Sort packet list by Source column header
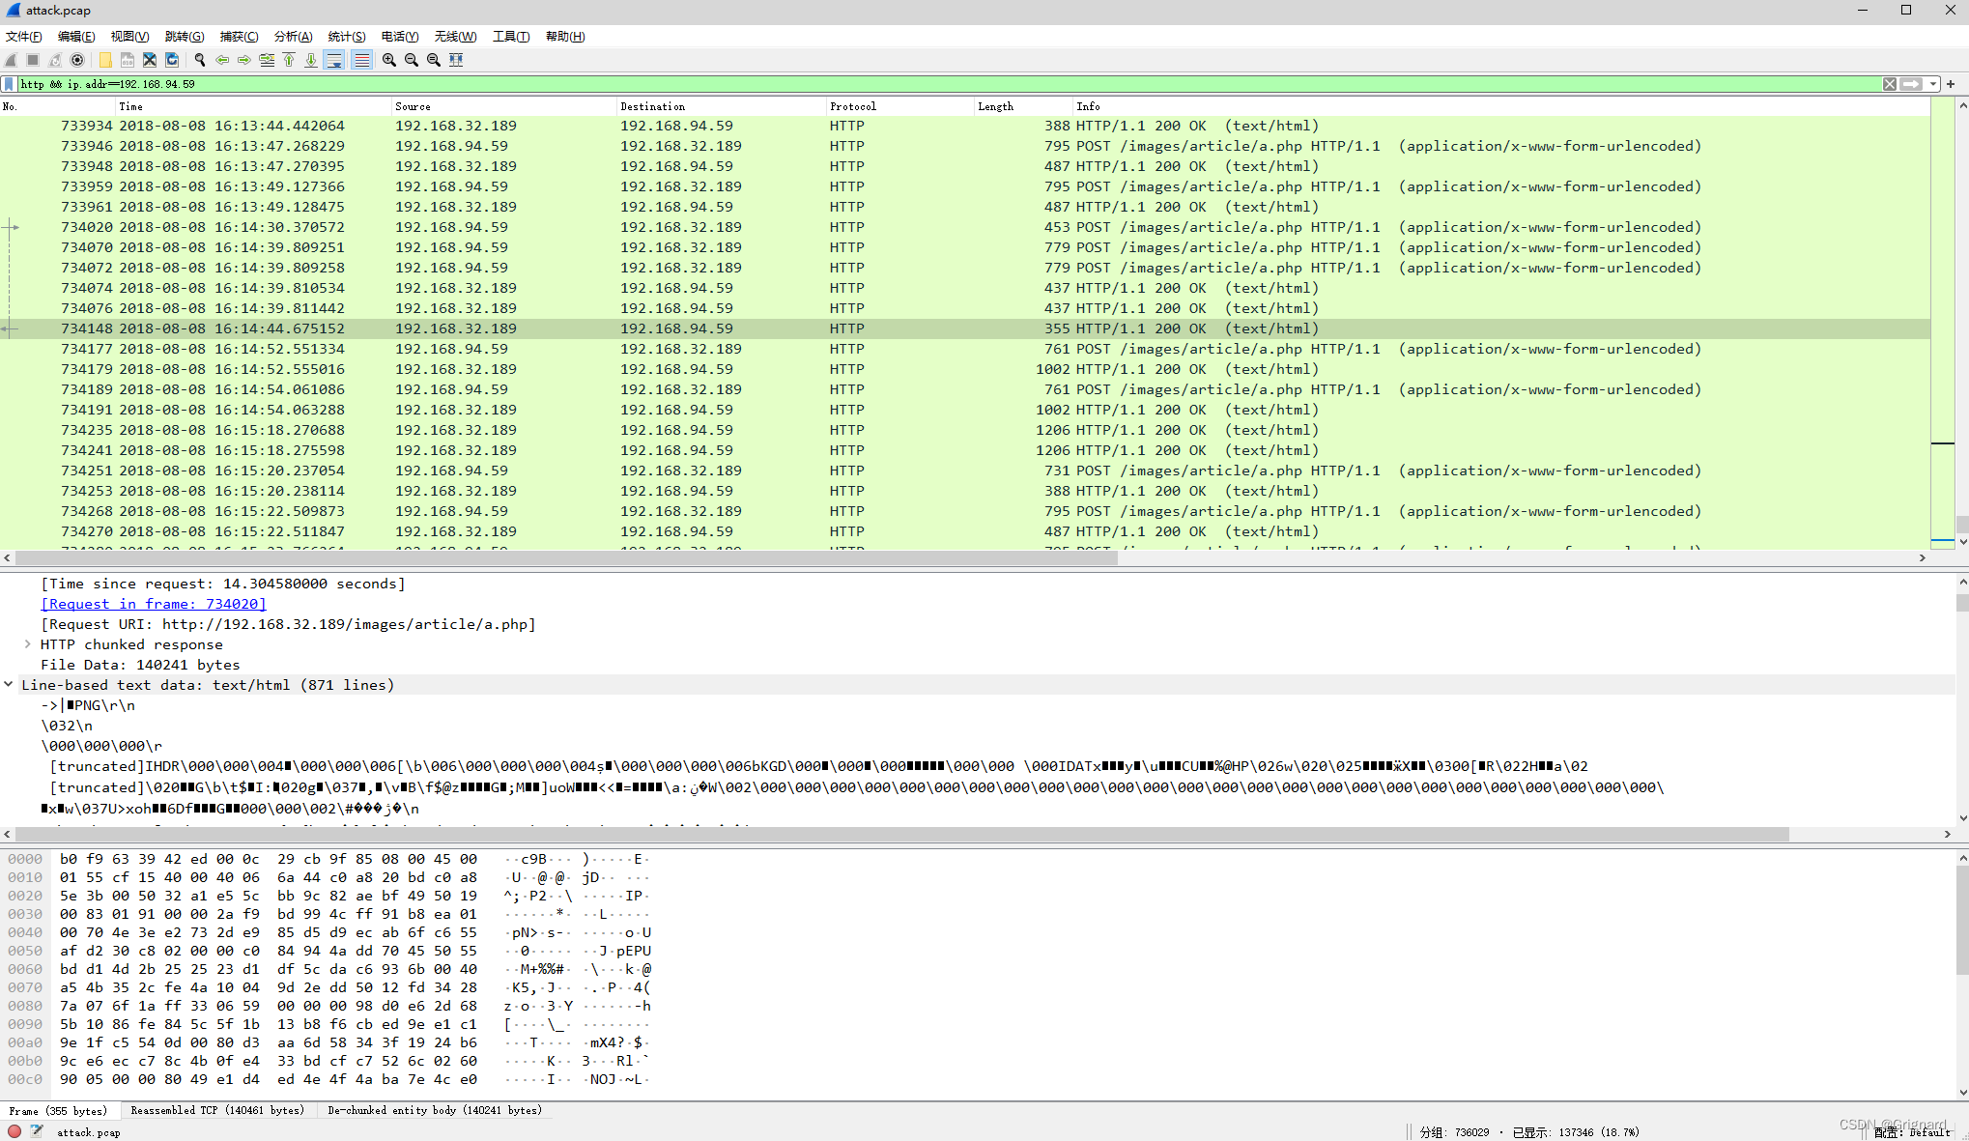Viewport: 1969px width, 1141px height. tap(503, 106)
